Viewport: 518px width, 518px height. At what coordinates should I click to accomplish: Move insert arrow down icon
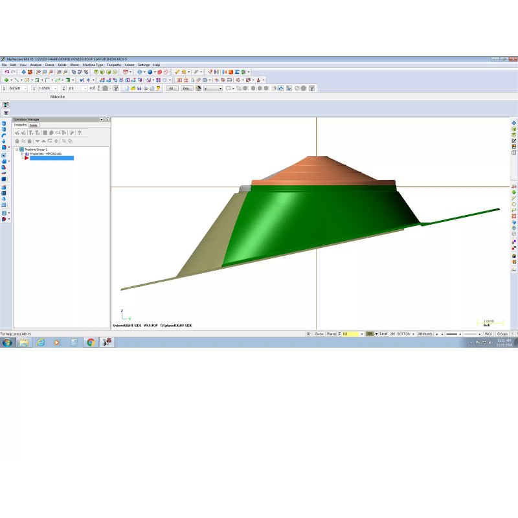point(38,141)
